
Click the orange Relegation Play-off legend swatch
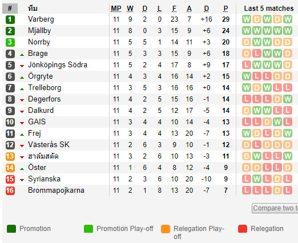click(166, 229)
